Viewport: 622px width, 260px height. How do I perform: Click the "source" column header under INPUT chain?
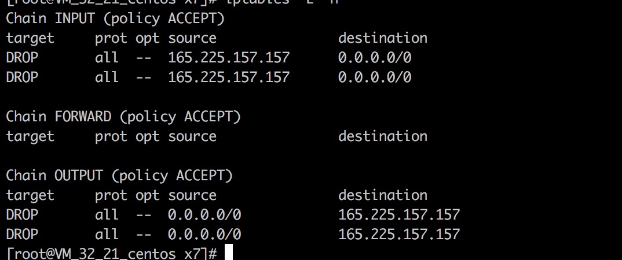point(192,38)
